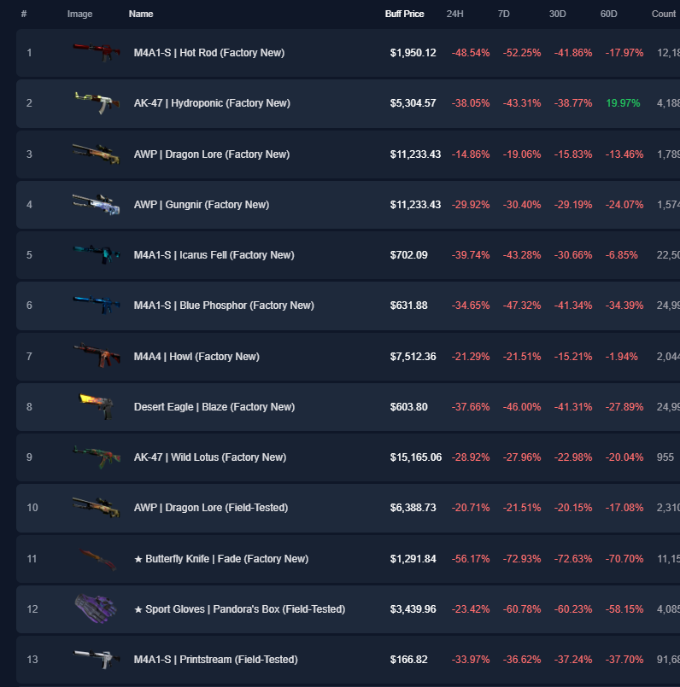Click the -1.94% 60D value

(622, 357)
